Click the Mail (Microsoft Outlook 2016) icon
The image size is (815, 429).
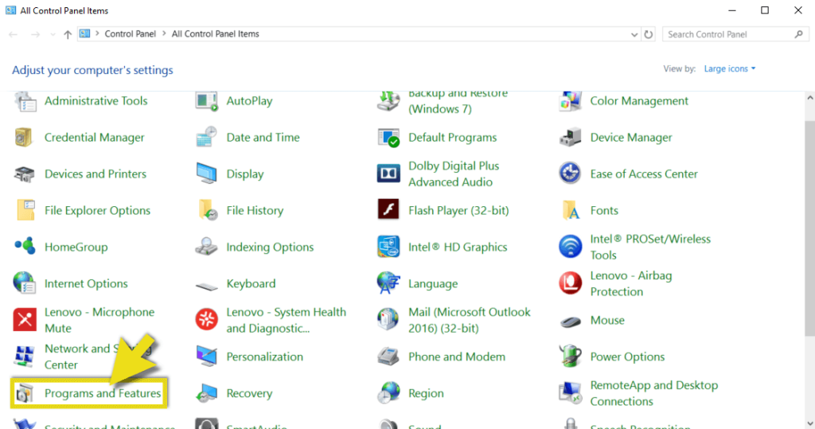click(388, 320)
